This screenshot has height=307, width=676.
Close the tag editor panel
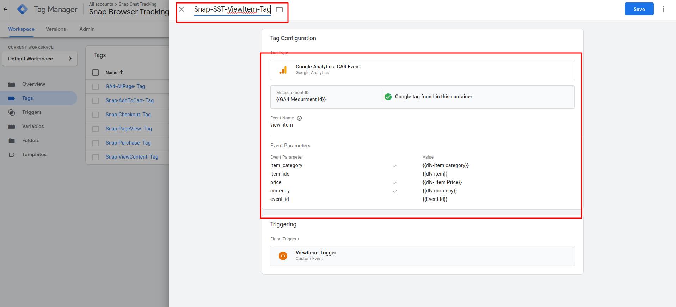(182, 9)
